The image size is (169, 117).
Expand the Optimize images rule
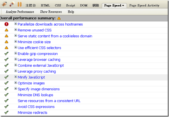pos(16,83)
